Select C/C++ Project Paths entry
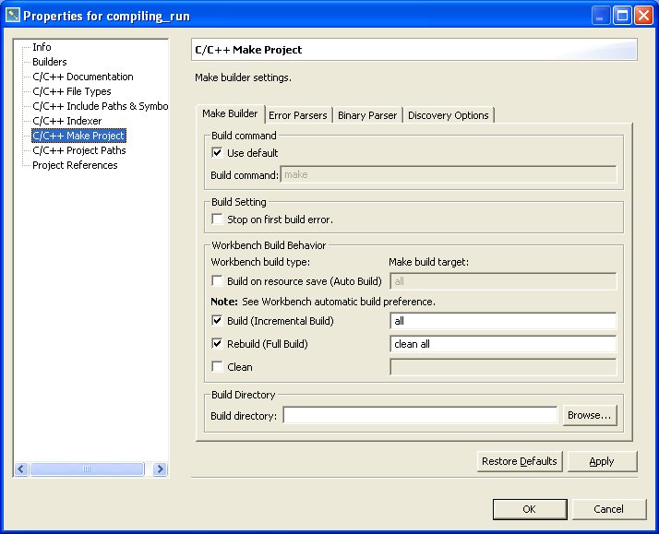This screenshot has width=659, height=534. click(x=78, y=150)
